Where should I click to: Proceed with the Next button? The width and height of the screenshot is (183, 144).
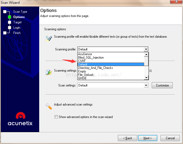(x=148, y=138)
